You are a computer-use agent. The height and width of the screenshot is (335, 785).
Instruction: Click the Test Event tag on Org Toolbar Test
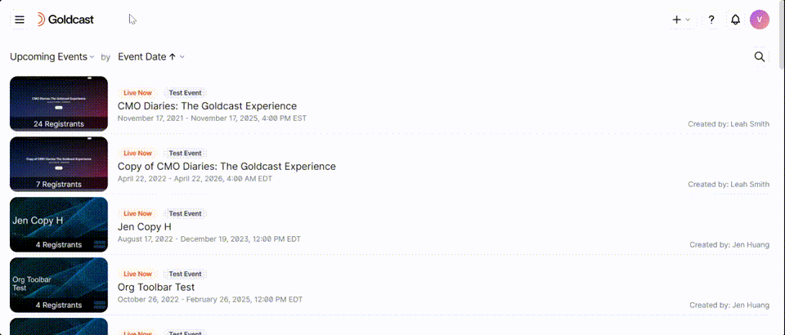click(x=186, y=274)
